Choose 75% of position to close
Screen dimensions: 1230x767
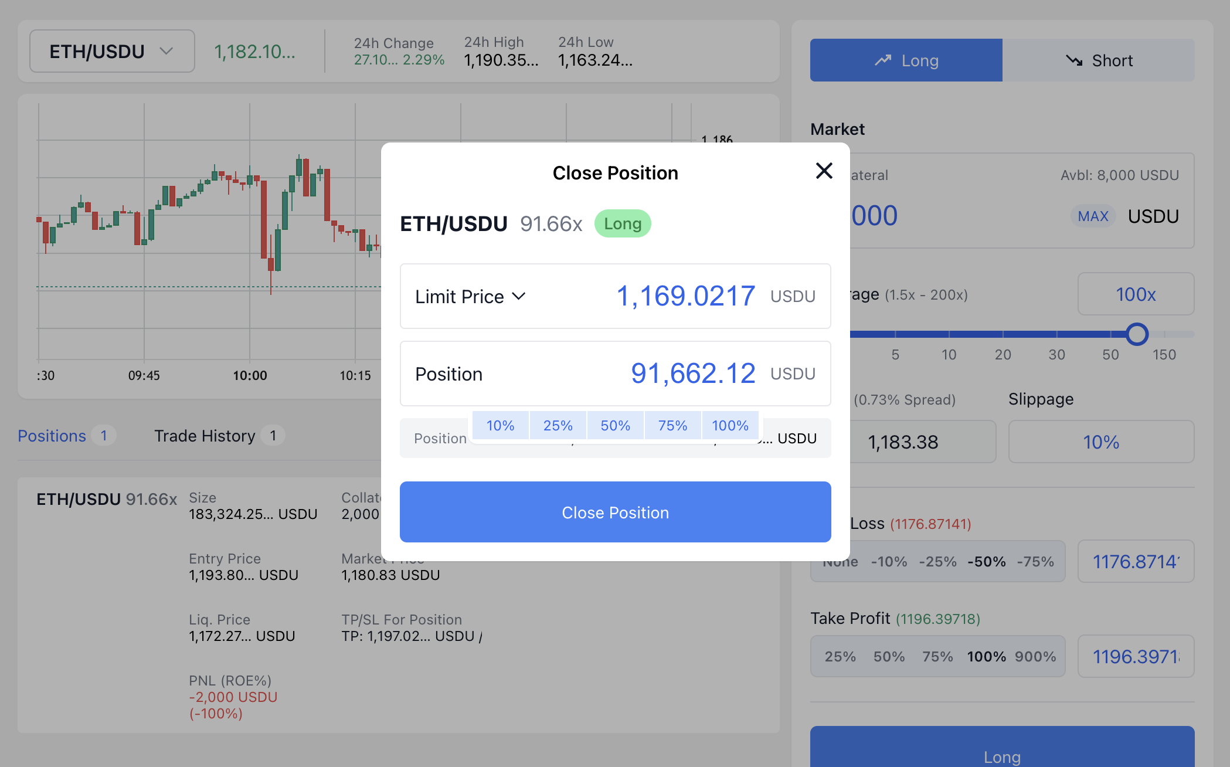point(672,425)
